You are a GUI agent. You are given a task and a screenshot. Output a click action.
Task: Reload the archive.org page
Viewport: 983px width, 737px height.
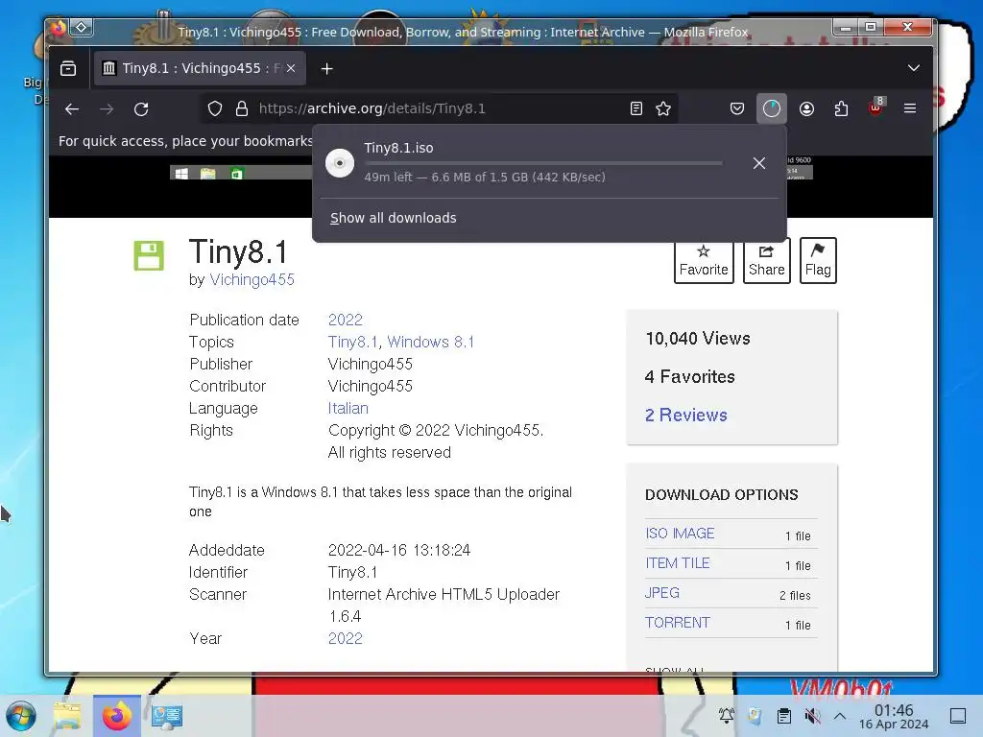tap(141, 108)
